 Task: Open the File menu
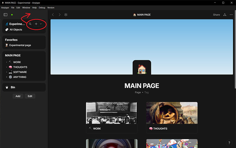pyautogui.click(x=13, y=8)
